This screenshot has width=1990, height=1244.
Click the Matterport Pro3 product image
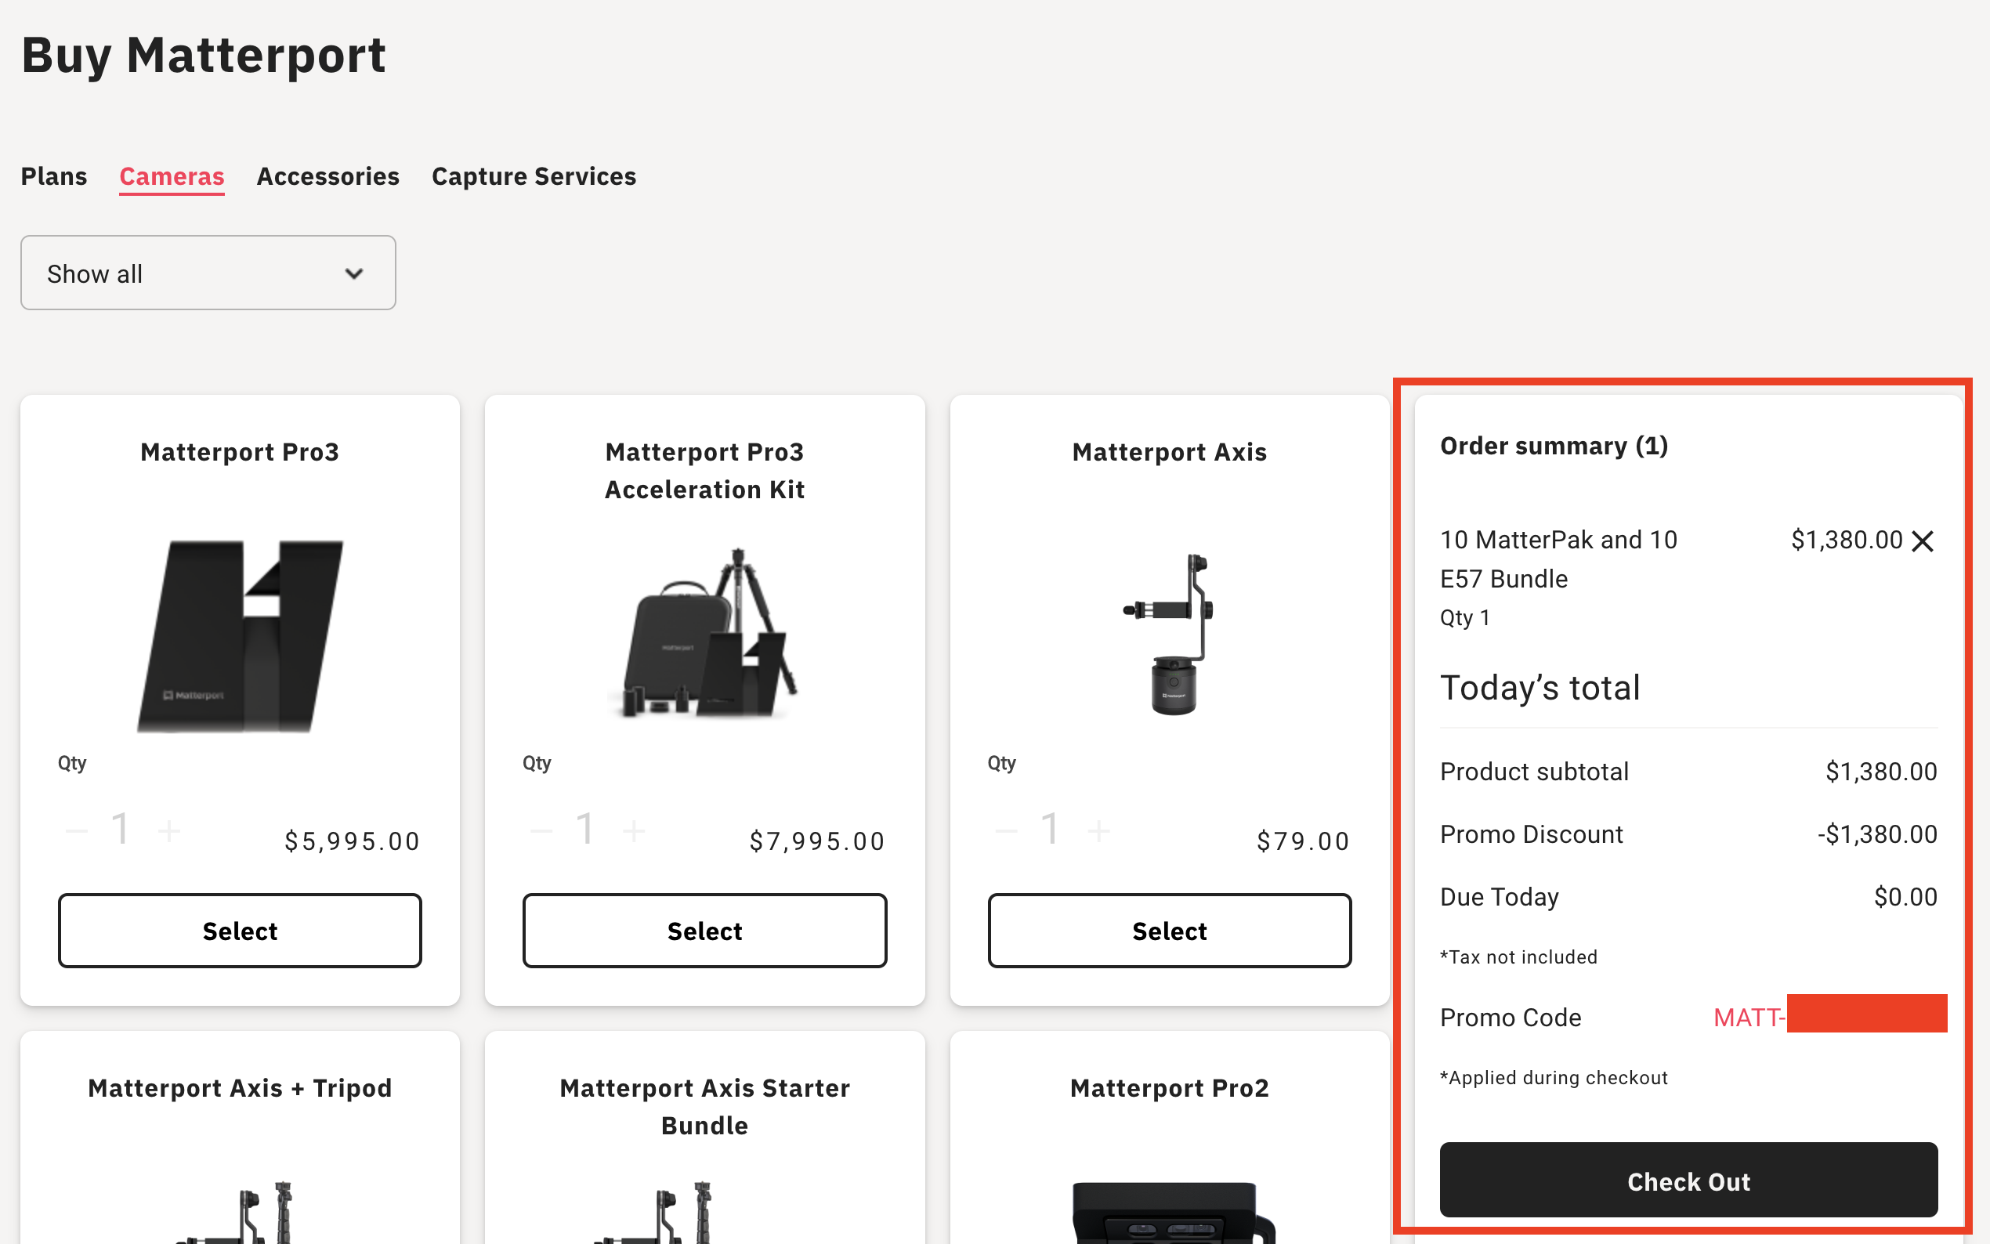[240, 635]
